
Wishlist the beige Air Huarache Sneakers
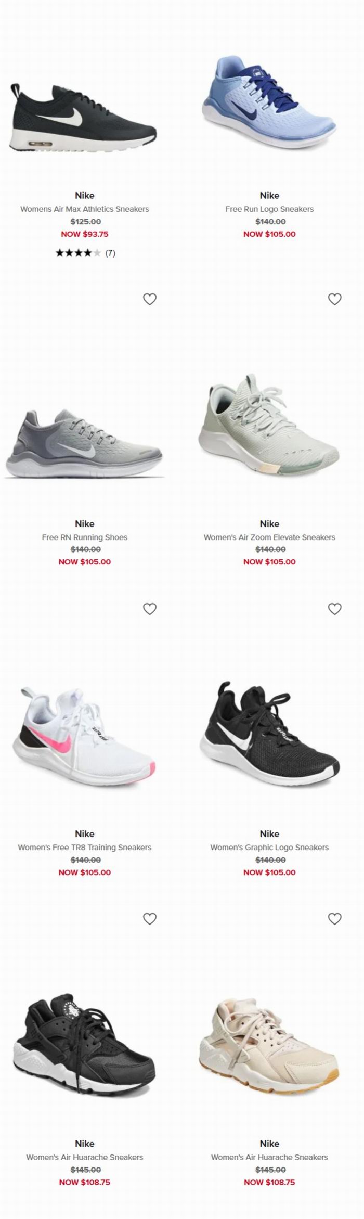(x=334, y=919)
